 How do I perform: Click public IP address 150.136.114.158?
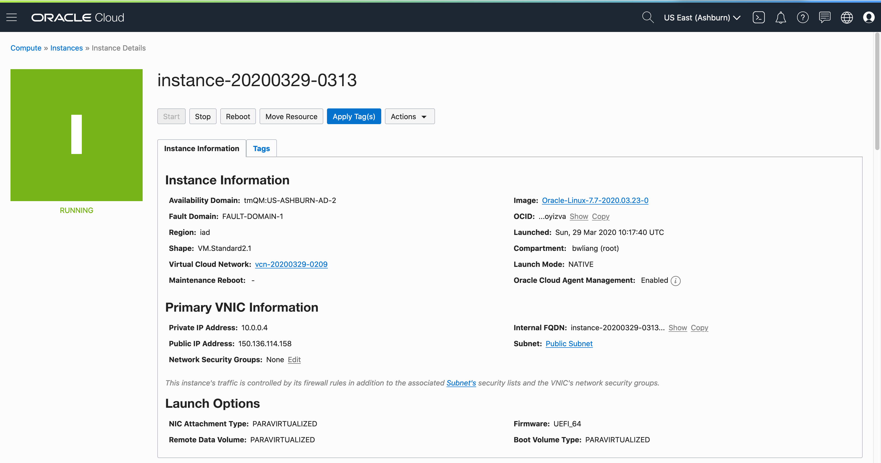[x=265, y=344]
